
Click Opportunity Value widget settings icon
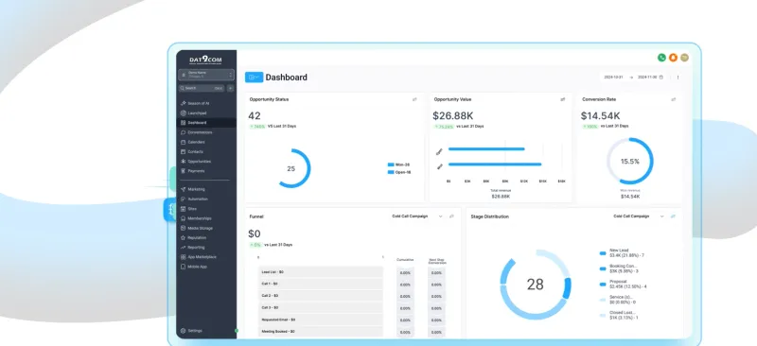click(562, 99)
